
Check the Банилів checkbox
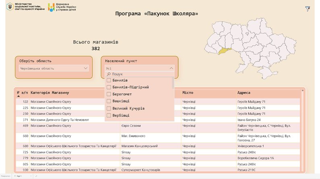[x=109, y=80]
